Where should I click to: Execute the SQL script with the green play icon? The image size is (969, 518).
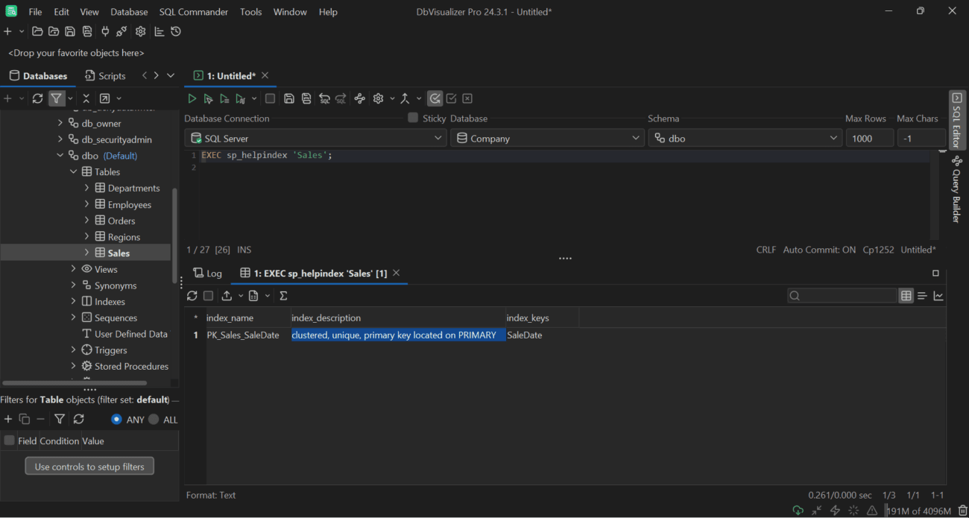click(192, 98)
